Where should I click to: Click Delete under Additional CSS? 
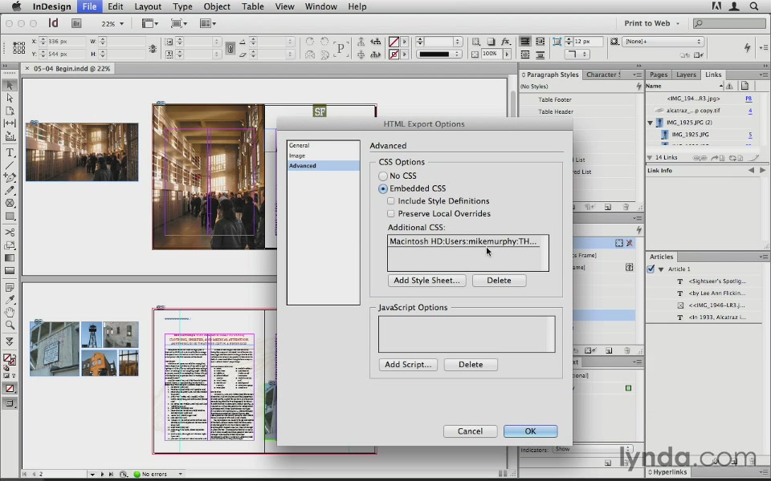click(499, 281)
